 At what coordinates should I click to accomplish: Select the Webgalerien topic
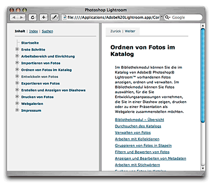click(x=32, y=104)
